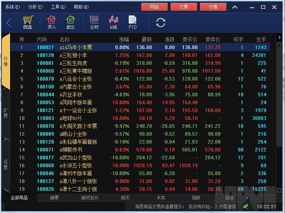285x213 pixels.
Task: Select row A武当山小型张
Action: pos(140,158)
